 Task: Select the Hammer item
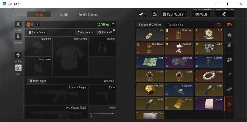(x=209, y=62)
